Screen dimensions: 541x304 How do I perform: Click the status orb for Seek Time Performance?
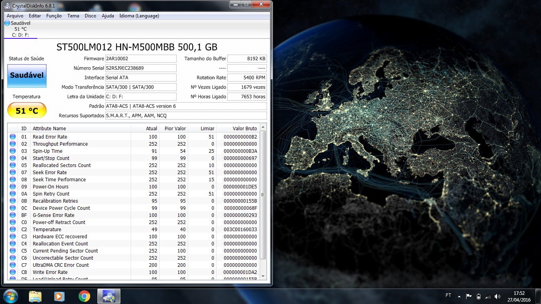pos(13,179)
